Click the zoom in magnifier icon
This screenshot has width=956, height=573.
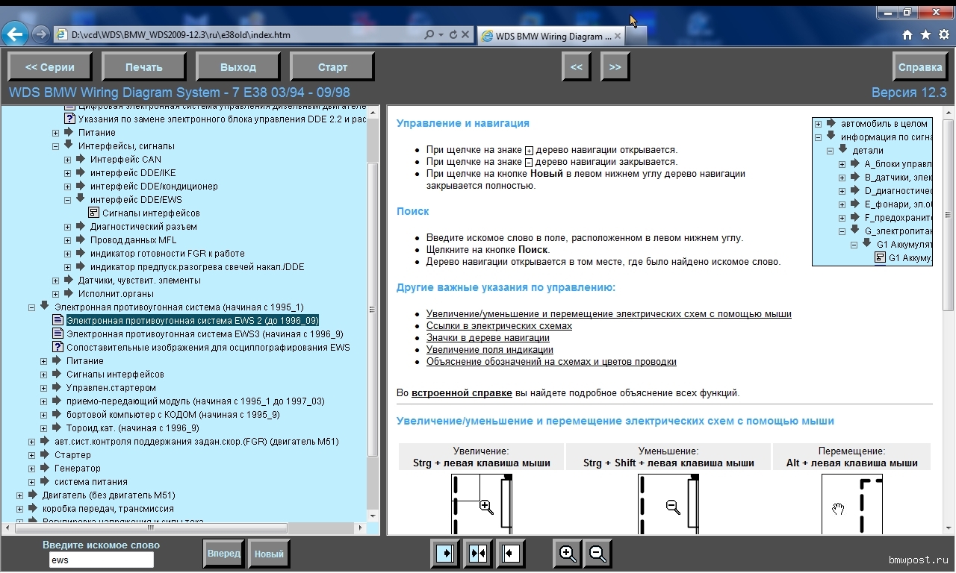tap(568, 554)
